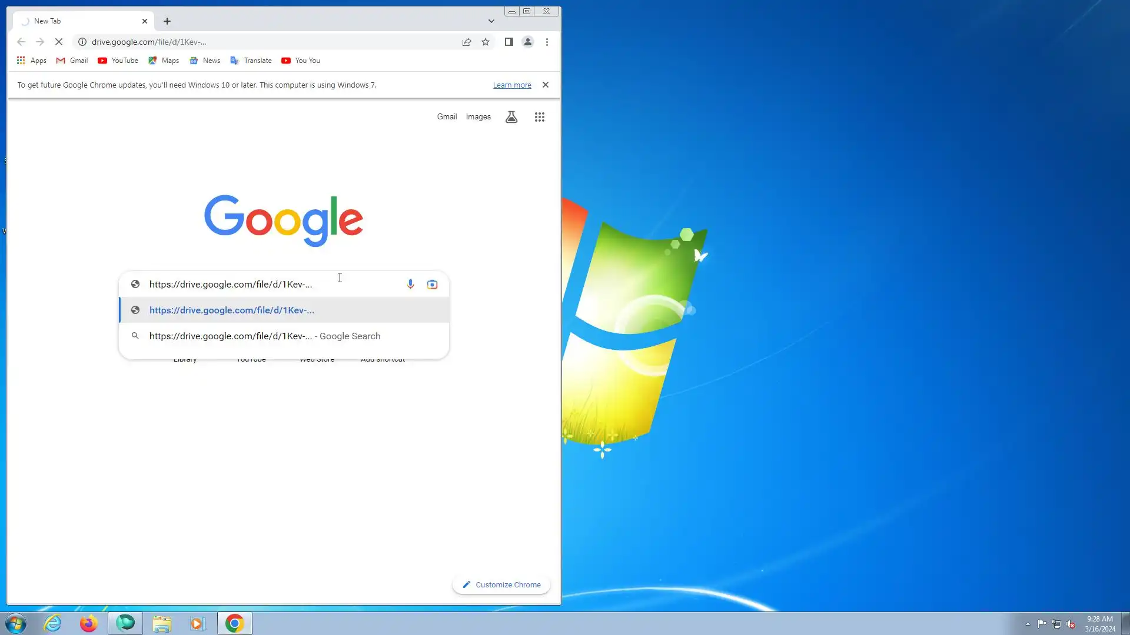Open Search Labs flask icon
The width and height of the screenshot is (1130, 635).
pyautogui.click(x=511, y=117)
